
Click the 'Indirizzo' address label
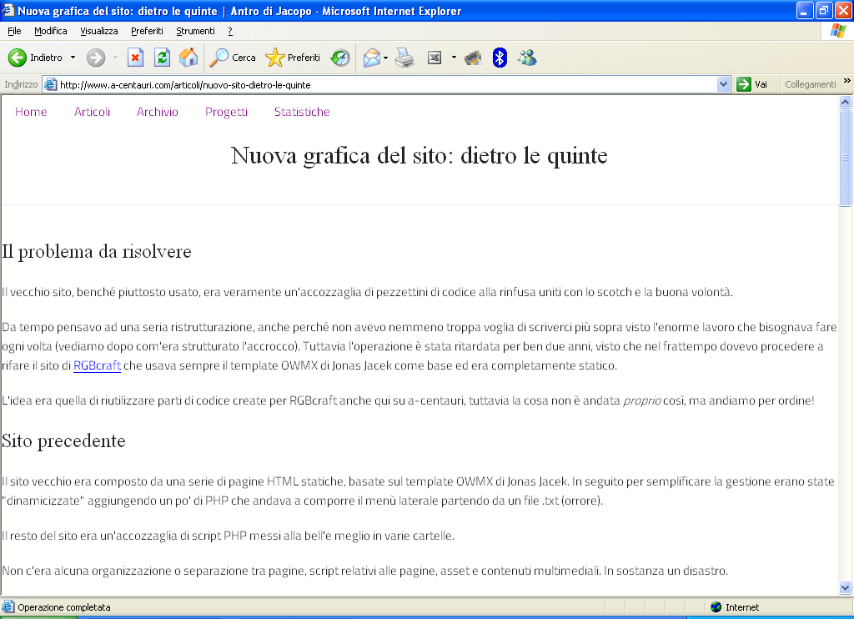(21, 84)
